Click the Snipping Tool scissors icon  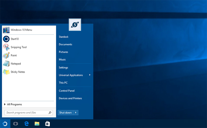[x=6, y=47]
